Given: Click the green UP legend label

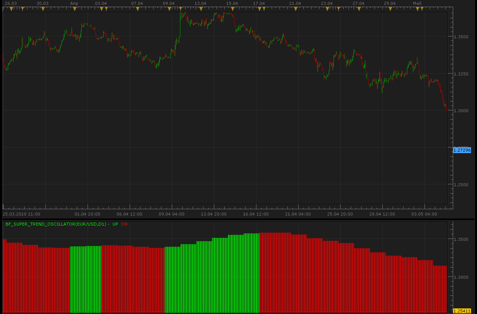Looking at the screenshot, I should 115,224.
